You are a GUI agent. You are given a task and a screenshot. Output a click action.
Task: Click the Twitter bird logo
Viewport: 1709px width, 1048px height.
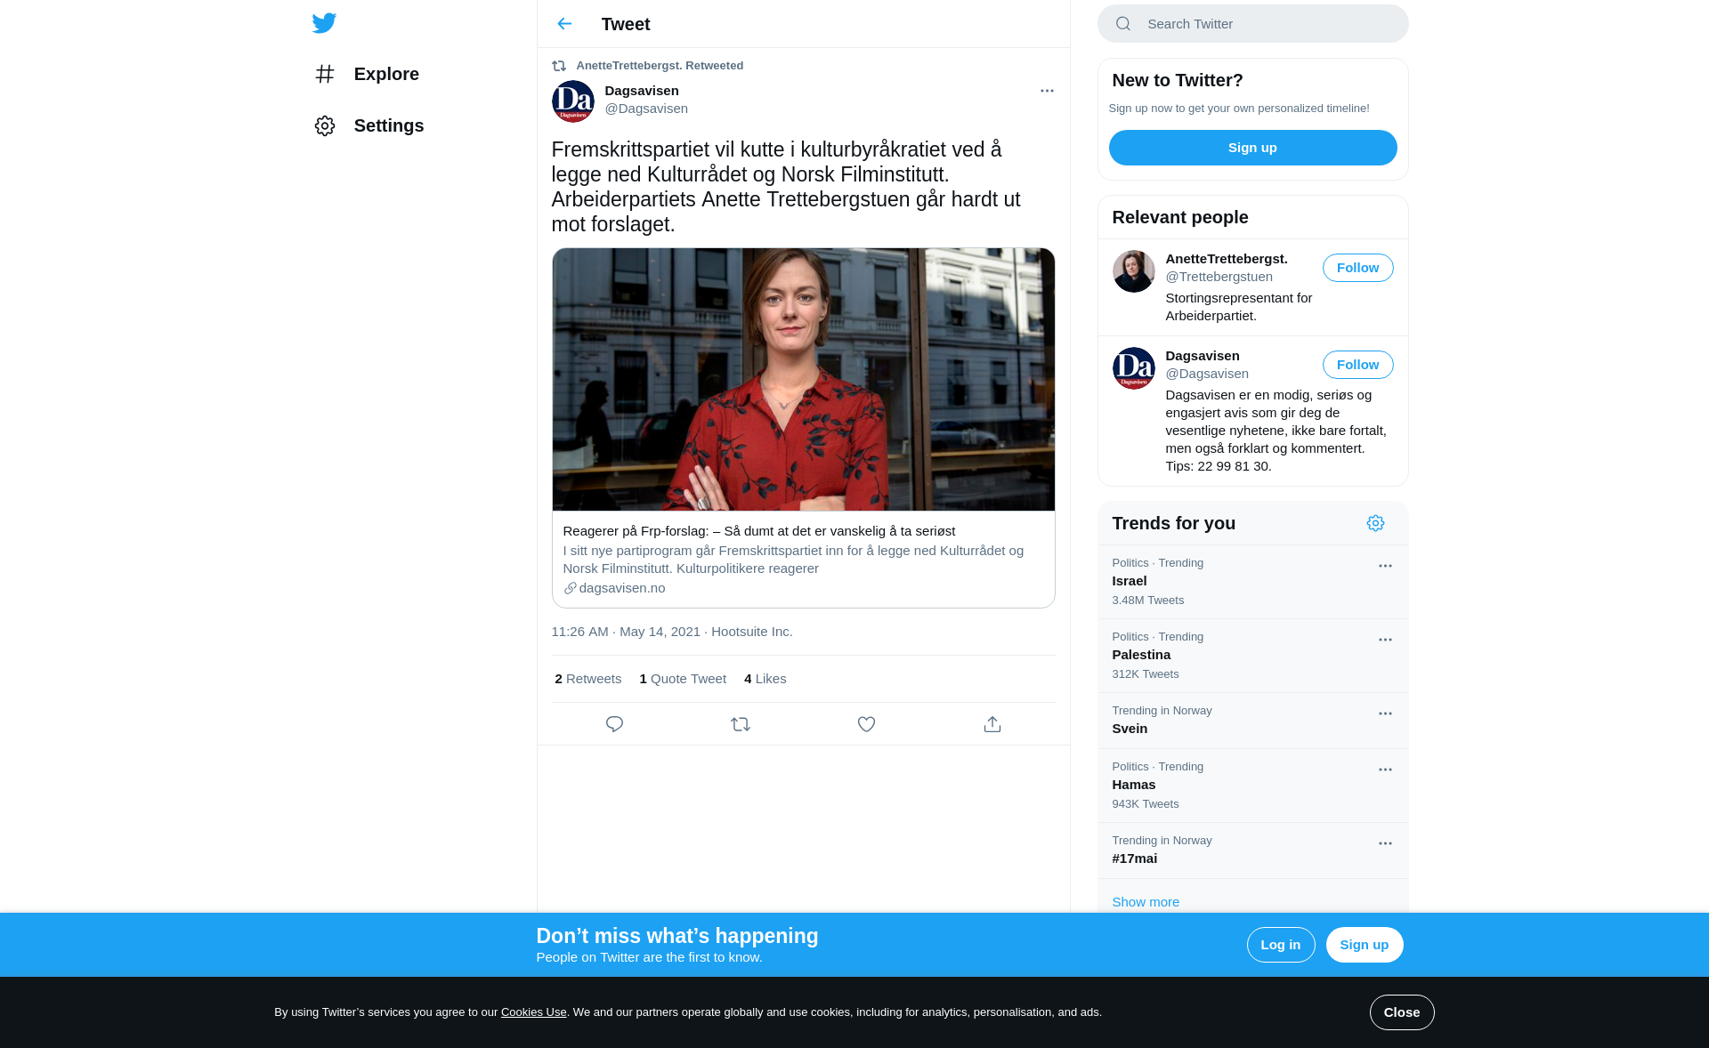(x=324, y=23)
